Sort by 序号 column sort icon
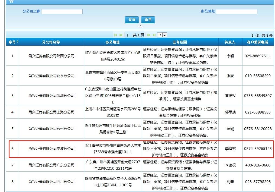Screen dimensions: 275x192 point(18,42)
